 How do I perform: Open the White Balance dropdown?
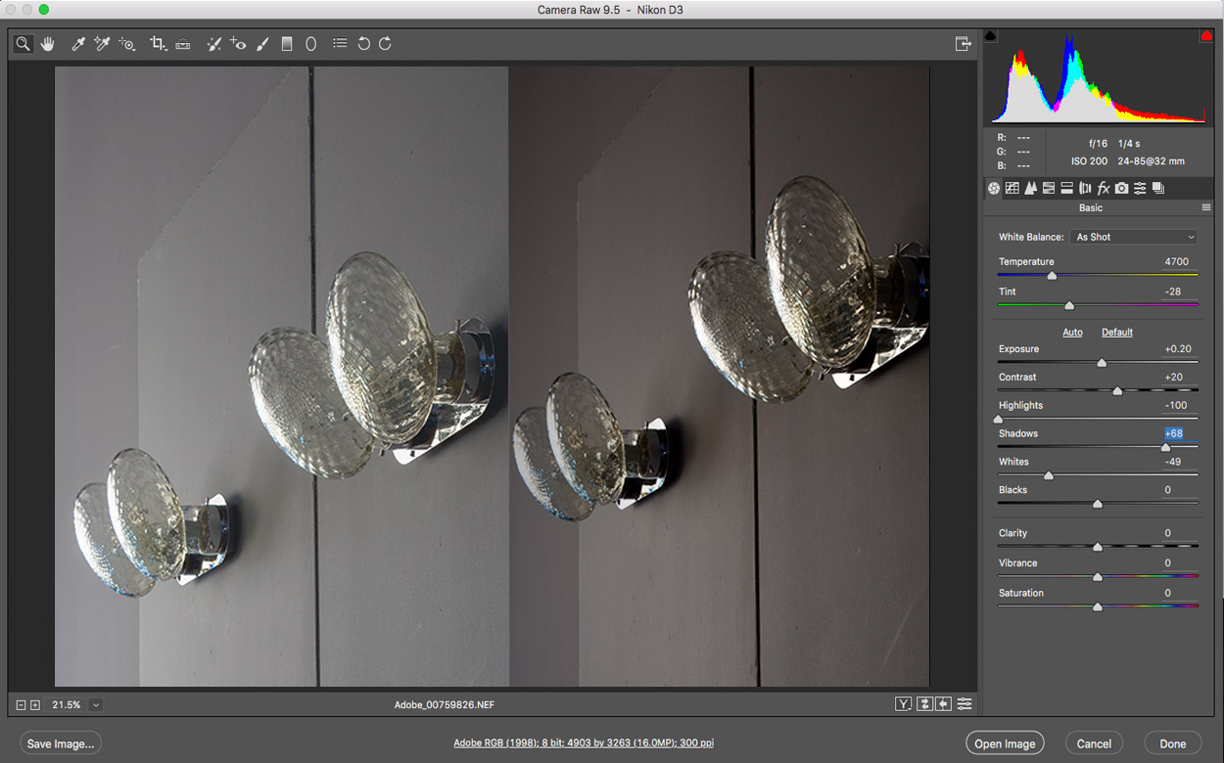coord(1134,237)
